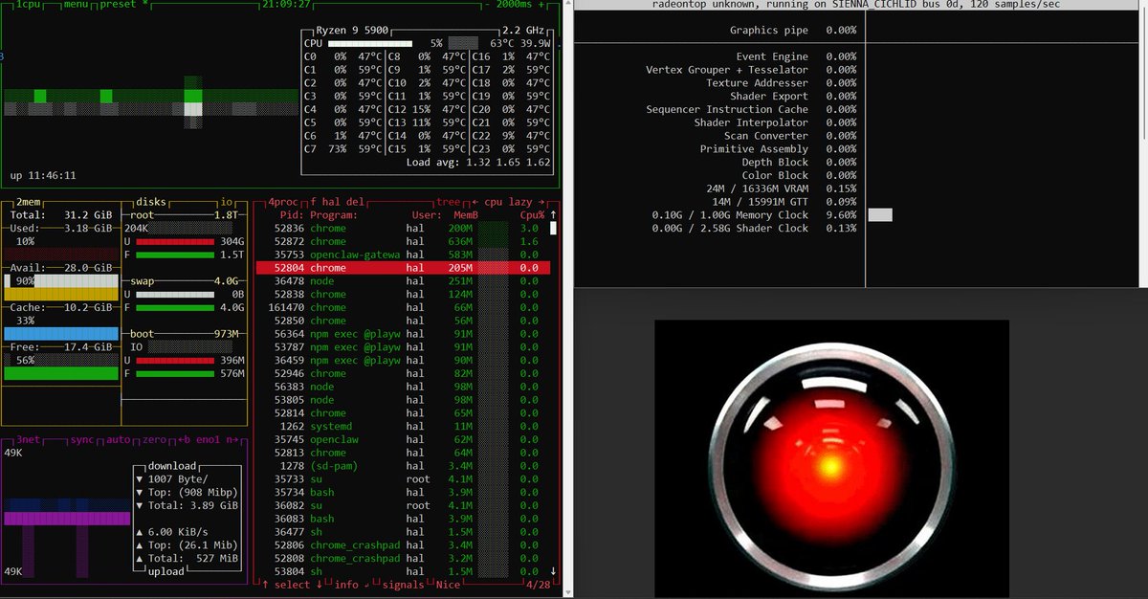
Task: Select sh process PID 53804
Action: (x=404, y=571)
